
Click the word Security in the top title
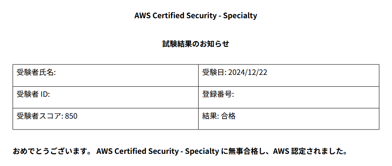tap(201, 16)
